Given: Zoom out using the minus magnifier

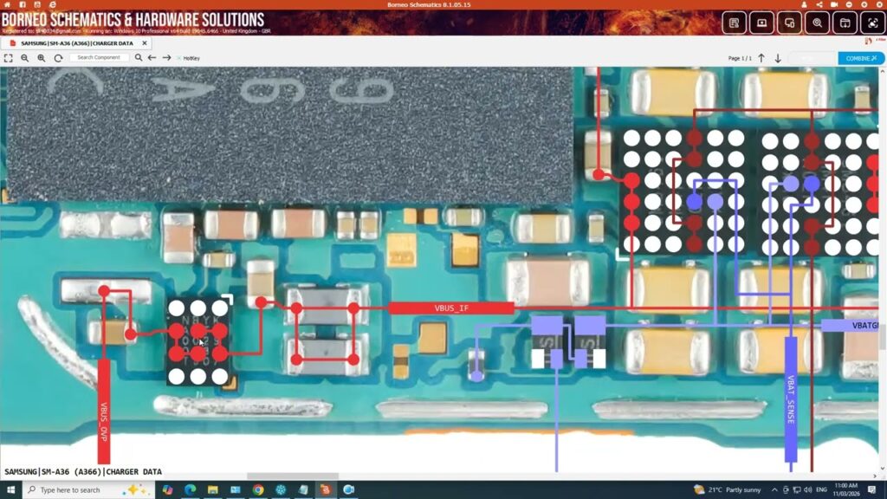Looking at the screenshot, I should coord(24,58).
